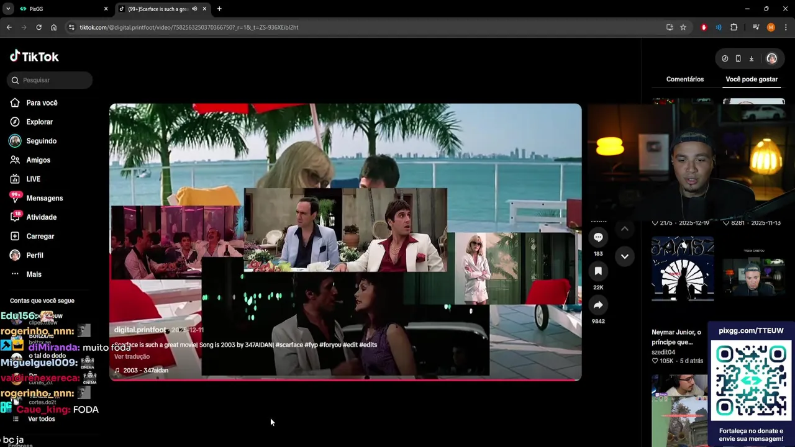Open the Amigos page
795x447 pixels.
point(38,160)
